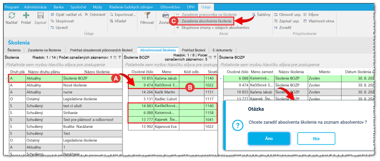The height and width of the screenshot is (161, 380).
Task: Select the Školenie BOZP row in left grid
Action: click(65, 79)
